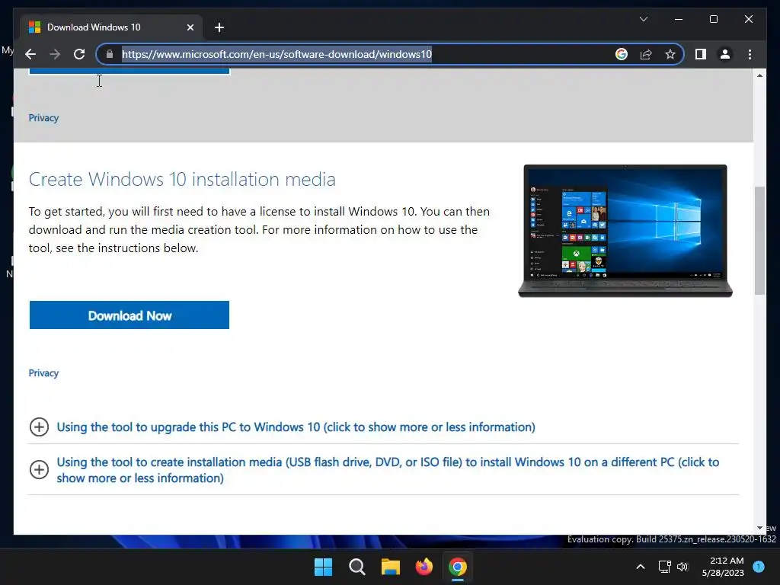Click the page's vertical scrollbar thumb
This screenshot has height=585, width=780.
[759, 241]
